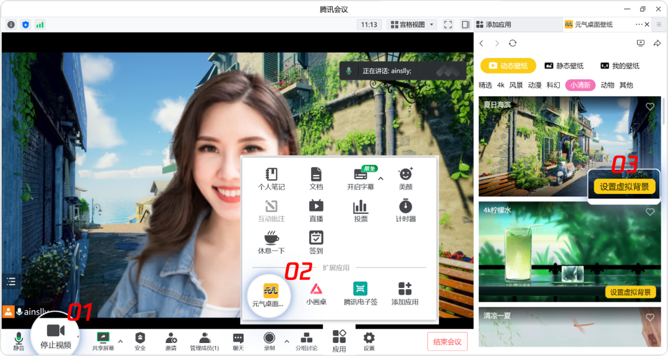Check the green network signal icon
Viewport: 668px width, 356px height.
40,25
